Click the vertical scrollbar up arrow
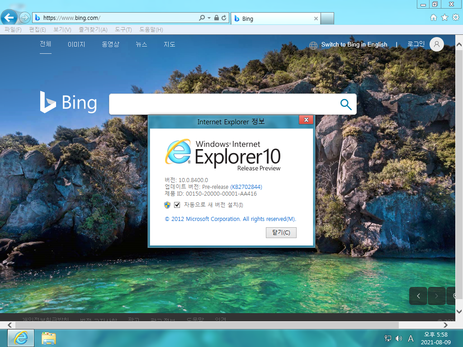The width and height of the screenshot is (463, 347). tap(459, 45)
